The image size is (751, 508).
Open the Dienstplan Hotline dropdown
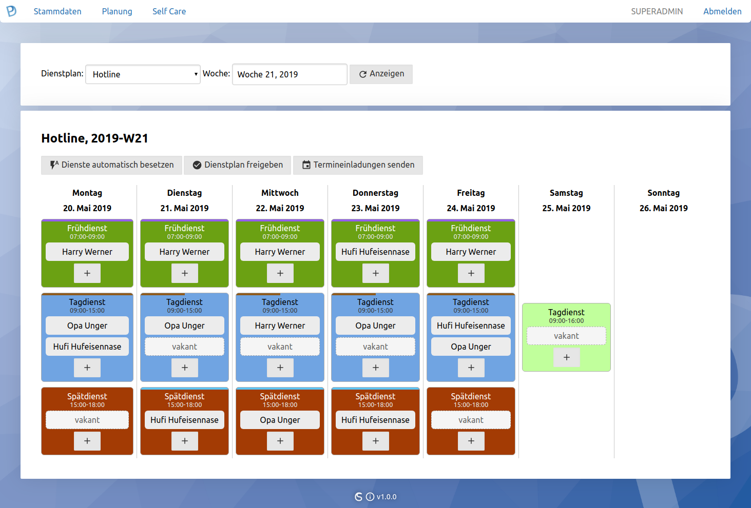(143, 74)
